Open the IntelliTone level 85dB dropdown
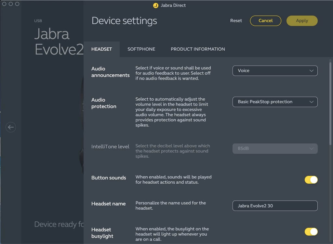 click(x=275, y=149)
